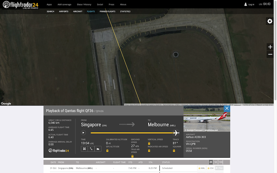The width and height of the screenshot is (277, 173).
Task: Click the Scheduled status cell
Action: tap(167, 168)
